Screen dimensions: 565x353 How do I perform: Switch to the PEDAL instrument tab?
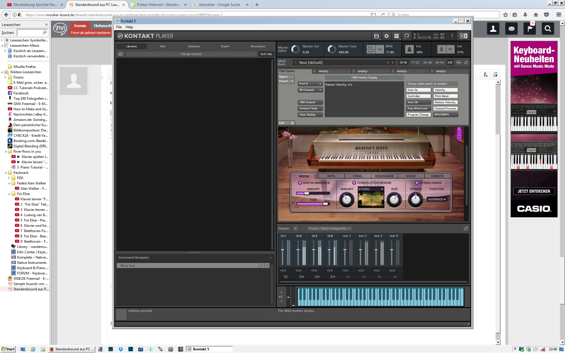click(358, 176)
